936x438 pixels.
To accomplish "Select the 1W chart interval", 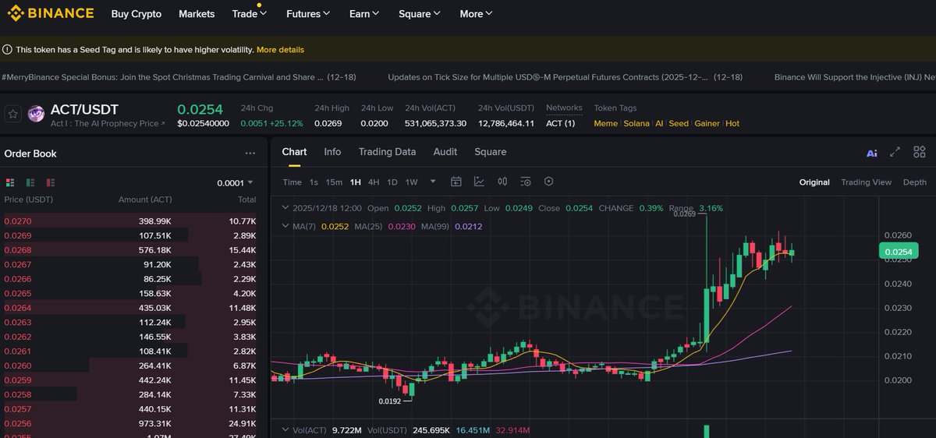I will point(411,182).
